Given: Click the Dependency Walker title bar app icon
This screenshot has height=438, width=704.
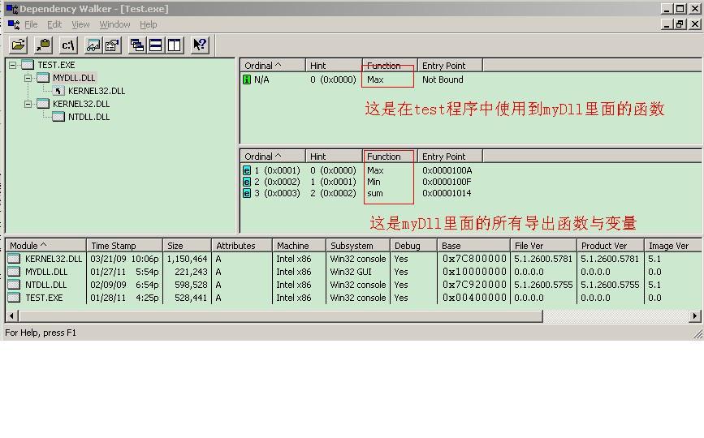Looking at the screenshot, I should [11, 9].
